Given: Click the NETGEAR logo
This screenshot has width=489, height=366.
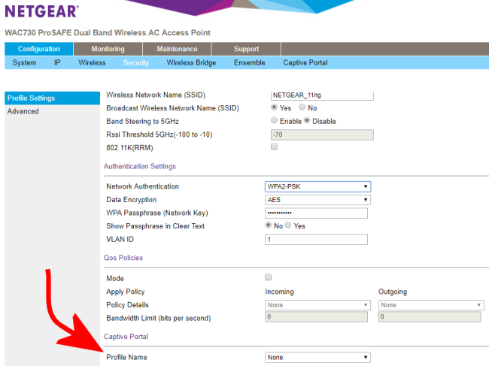Looking at the screenshot, I should 41,11.
